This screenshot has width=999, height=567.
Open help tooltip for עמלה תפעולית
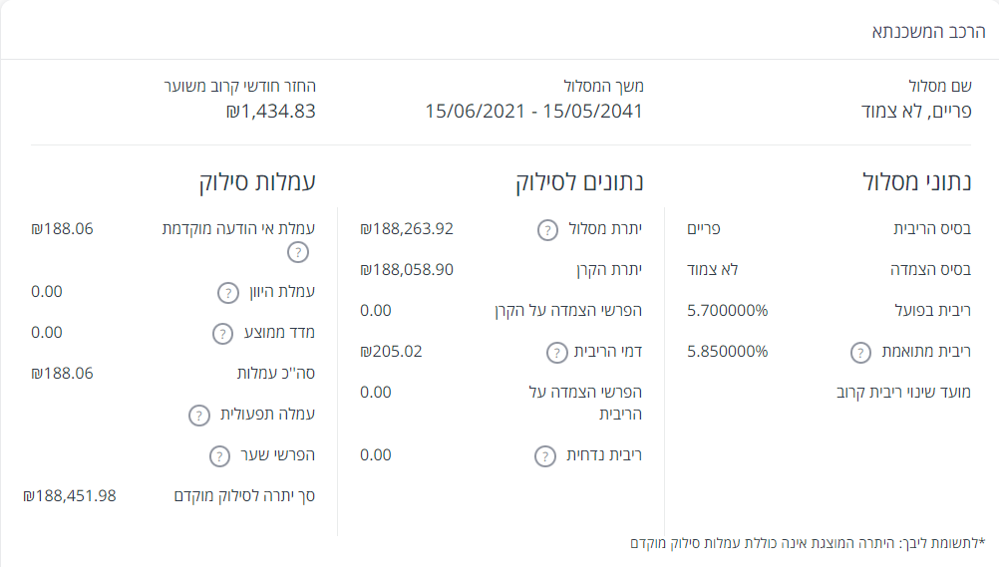199,416
